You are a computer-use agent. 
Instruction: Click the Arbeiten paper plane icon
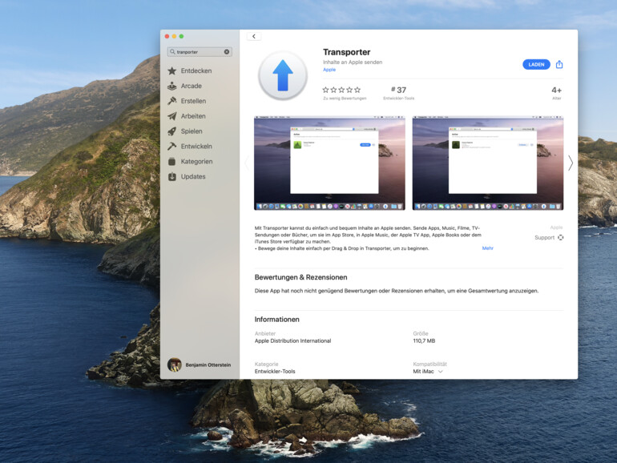tap(172, 116)
